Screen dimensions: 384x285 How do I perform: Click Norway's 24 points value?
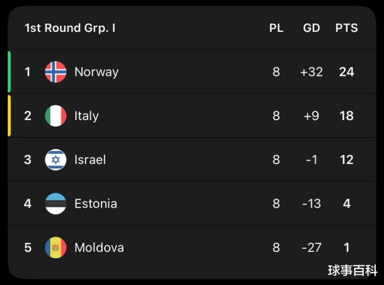coord(347,72)
